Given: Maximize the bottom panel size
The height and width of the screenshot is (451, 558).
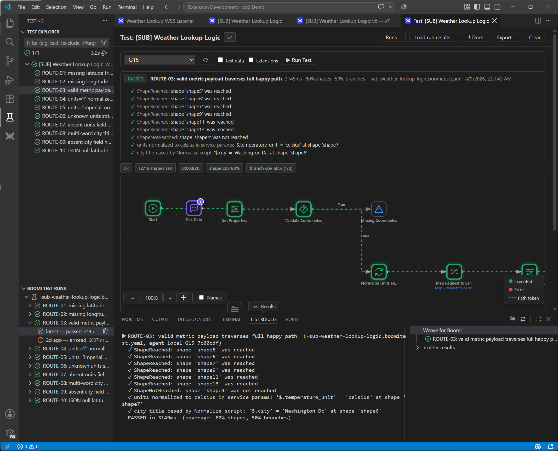Looking at the screenshot, I should 538,319.
